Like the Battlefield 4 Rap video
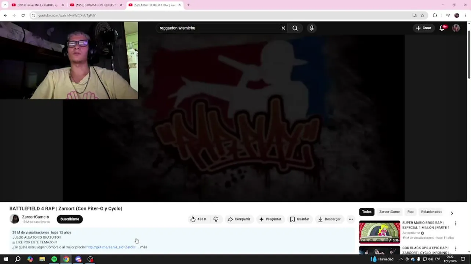Screen dimensions: 471x264 click(198, 219)
